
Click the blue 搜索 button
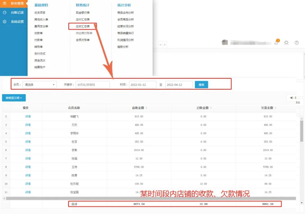[x=201, y=85]
